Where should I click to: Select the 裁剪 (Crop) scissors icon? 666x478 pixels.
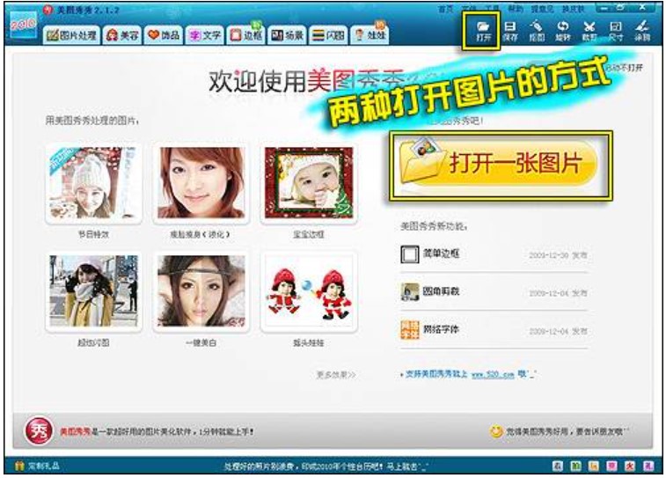589,31
